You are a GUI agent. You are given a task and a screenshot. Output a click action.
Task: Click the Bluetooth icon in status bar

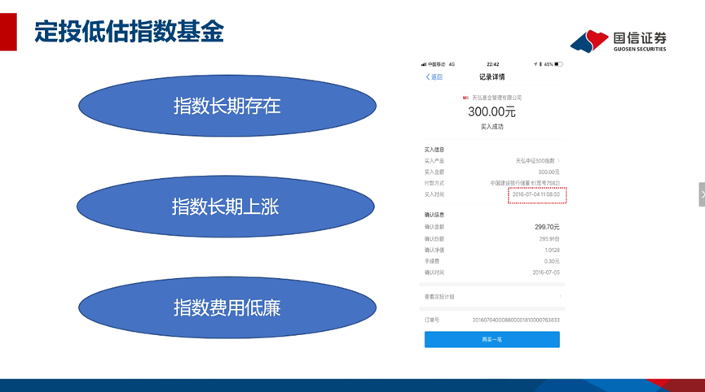tap(539, 63)
